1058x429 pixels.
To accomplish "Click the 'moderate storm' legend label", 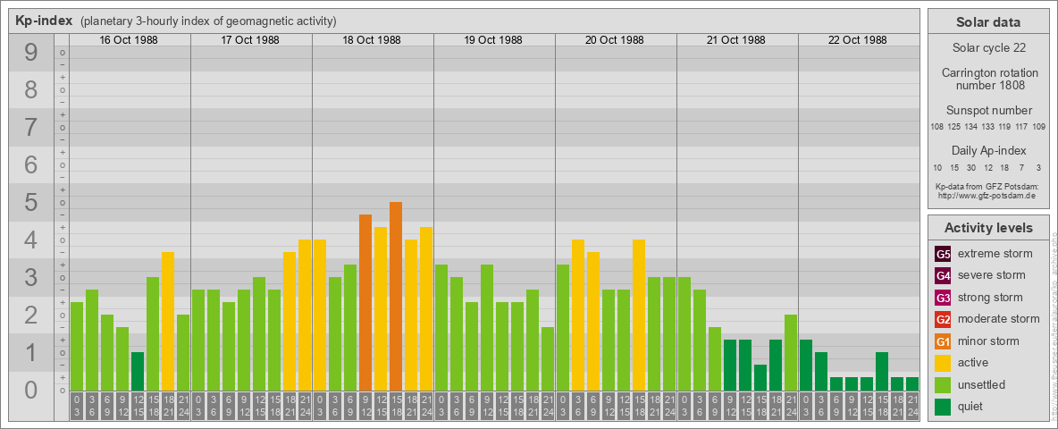I will [999, 319].
